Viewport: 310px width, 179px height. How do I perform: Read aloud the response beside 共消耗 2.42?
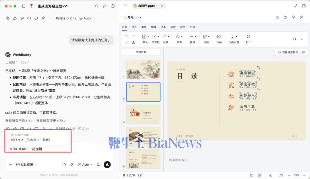click(29, 18)
